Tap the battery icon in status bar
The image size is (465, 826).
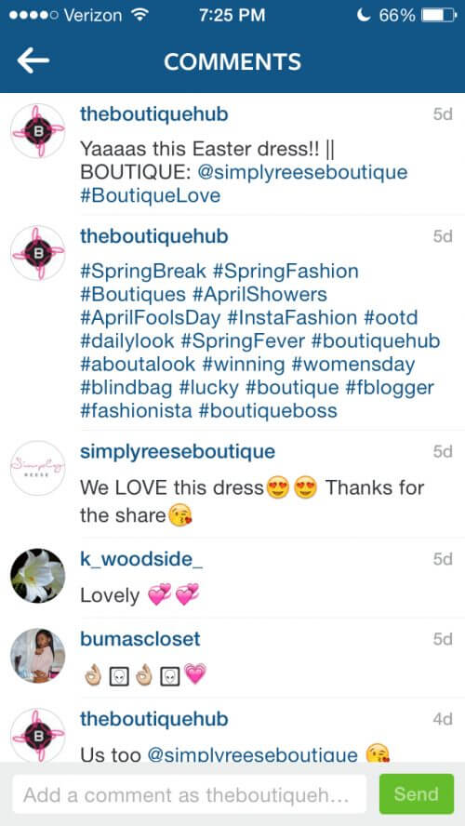(439, 16)
